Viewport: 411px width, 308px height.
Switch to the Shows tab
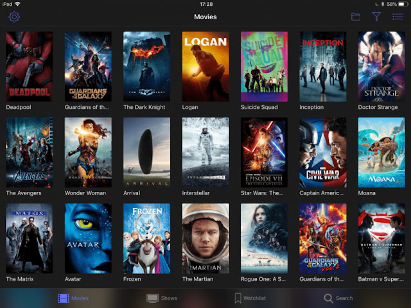coord(169,298)
